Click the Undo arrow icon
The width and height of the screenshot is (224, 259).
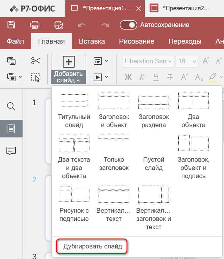pyautogui.click(x=82, y=25)
